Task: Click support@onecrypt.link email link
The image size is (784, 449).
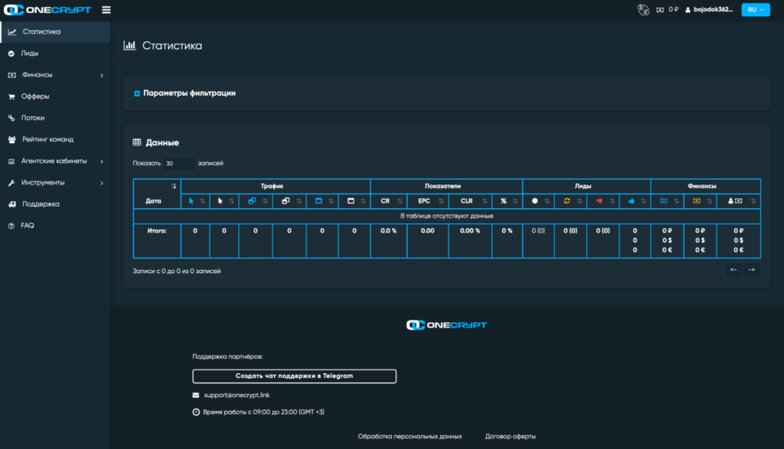Action: point(237,395)
